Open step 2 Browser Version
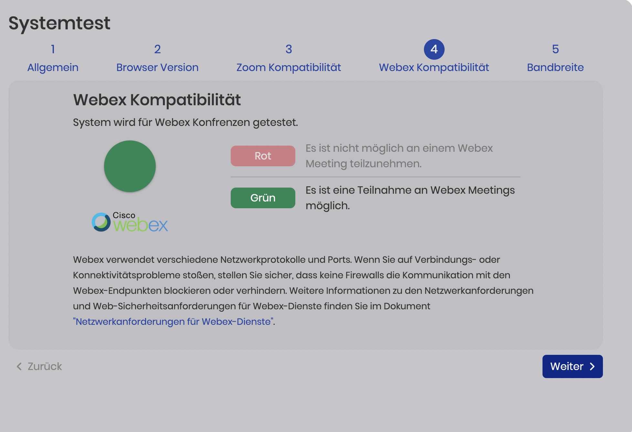Image resolution: width=632 pixels, height=432 pixels. click(x=157, y=58)
